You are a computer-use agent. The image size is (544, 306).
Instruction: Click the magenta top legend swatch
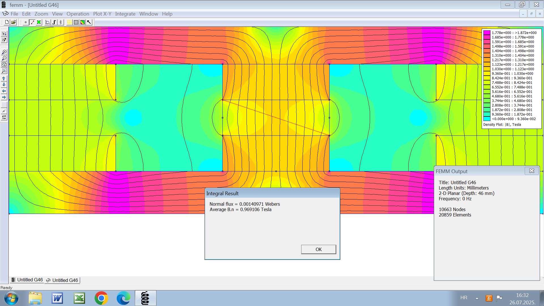click(x=487, y=33)
